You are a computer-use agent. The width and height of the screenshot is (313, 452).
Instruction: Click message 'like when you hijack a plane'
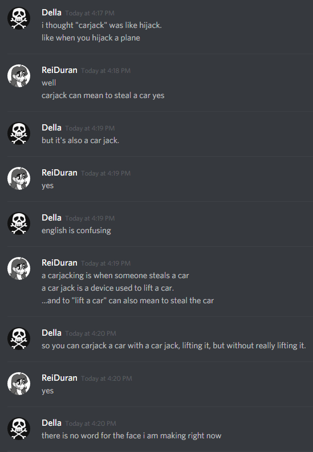coord(91,38)
